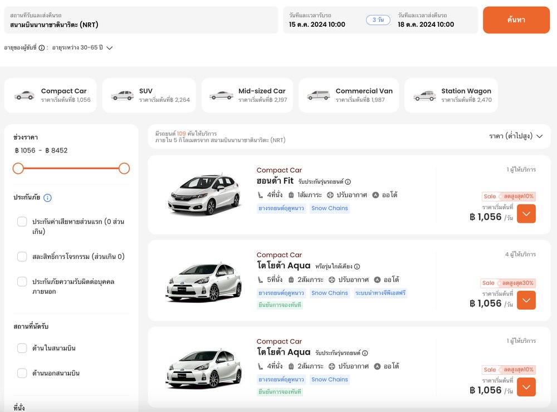Open the driver age info icon
The image size is (557, 412).
[x=42, y=47]
